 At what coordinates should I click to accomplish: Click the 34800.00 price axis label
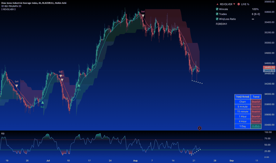click(x=269, y=53)
